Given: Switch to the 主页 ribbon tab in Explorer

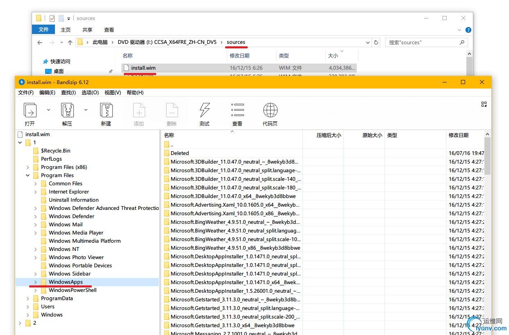Looking at the screenshot, I should pyautogui.click(x=66, y=30).
